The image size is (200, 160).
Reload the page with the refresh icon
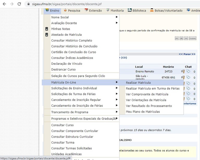click(19, 4)
